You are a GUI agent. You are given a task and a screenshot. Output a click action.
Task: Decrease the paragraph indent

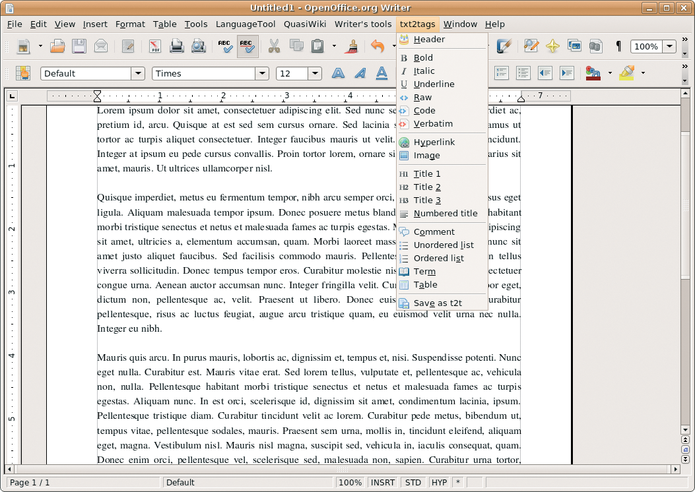point(545,73)
